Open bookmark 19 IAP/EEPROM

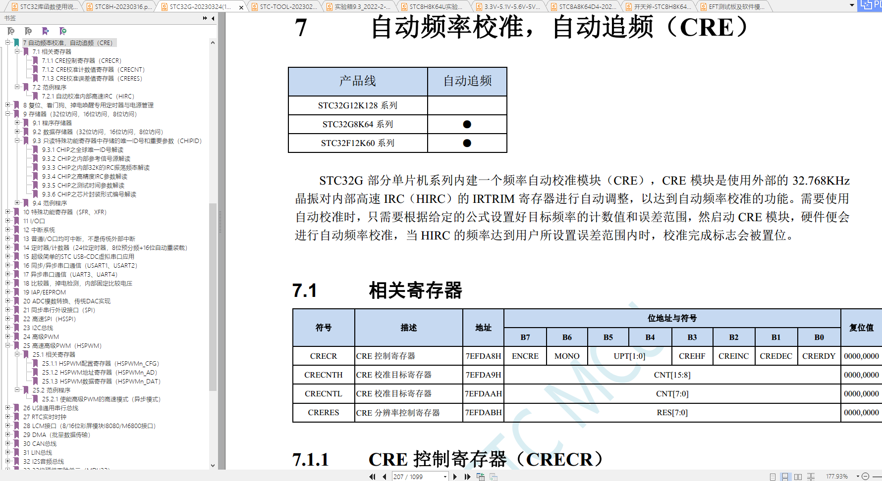point(44,292)
